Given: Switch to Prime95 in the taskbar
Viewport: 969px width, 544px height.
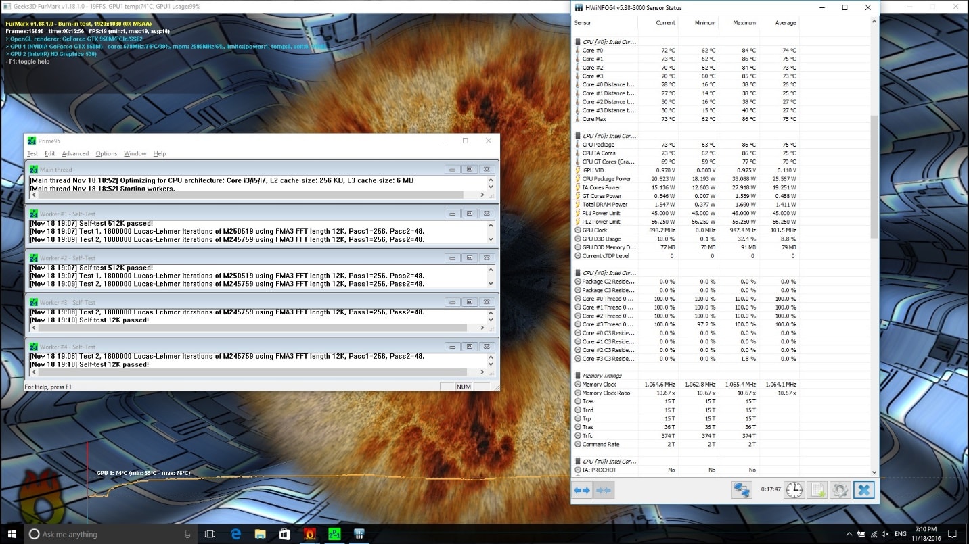Looking at the screenshot, I should point(334,534).
